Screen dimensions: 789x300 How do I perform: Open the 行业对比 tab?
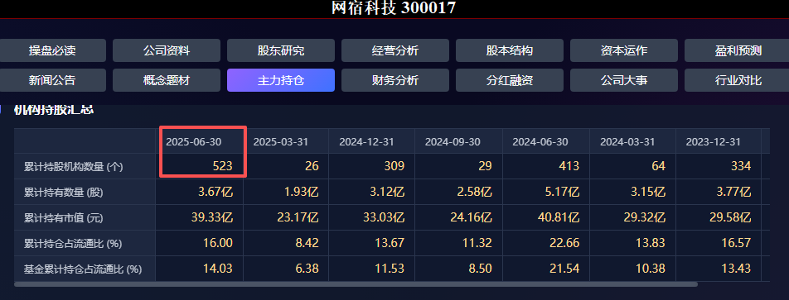[737, 80]
